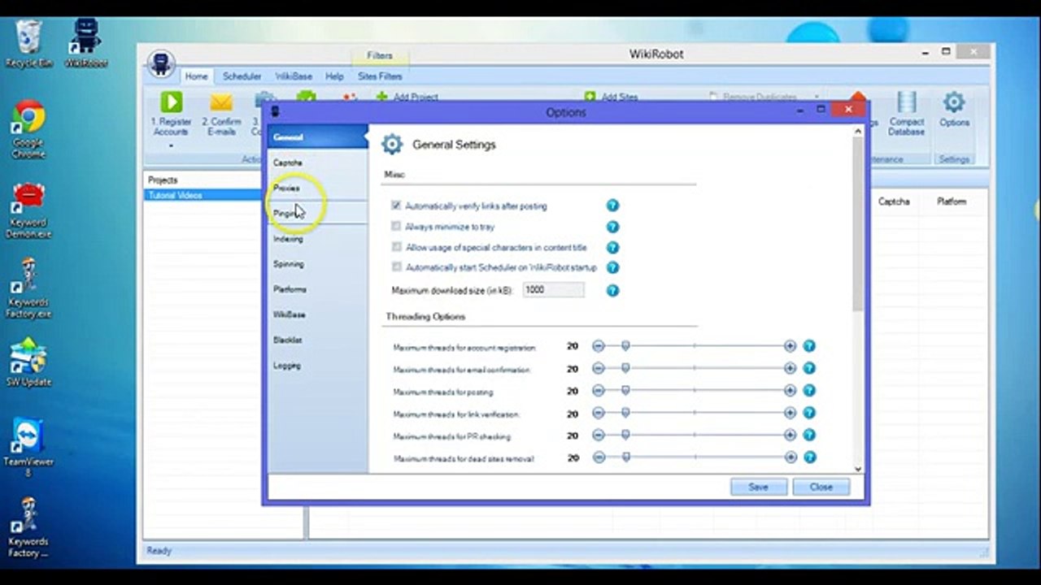Select the Spinning options category
The width and height of the screenshot is (1041, 585).
(318, 264)
